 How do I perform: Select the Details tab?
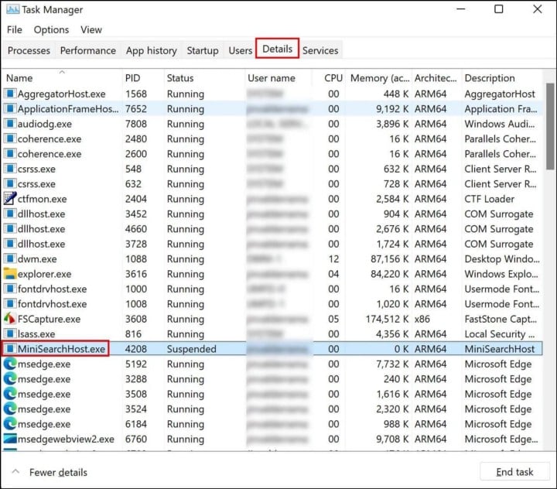click(277, 48)
